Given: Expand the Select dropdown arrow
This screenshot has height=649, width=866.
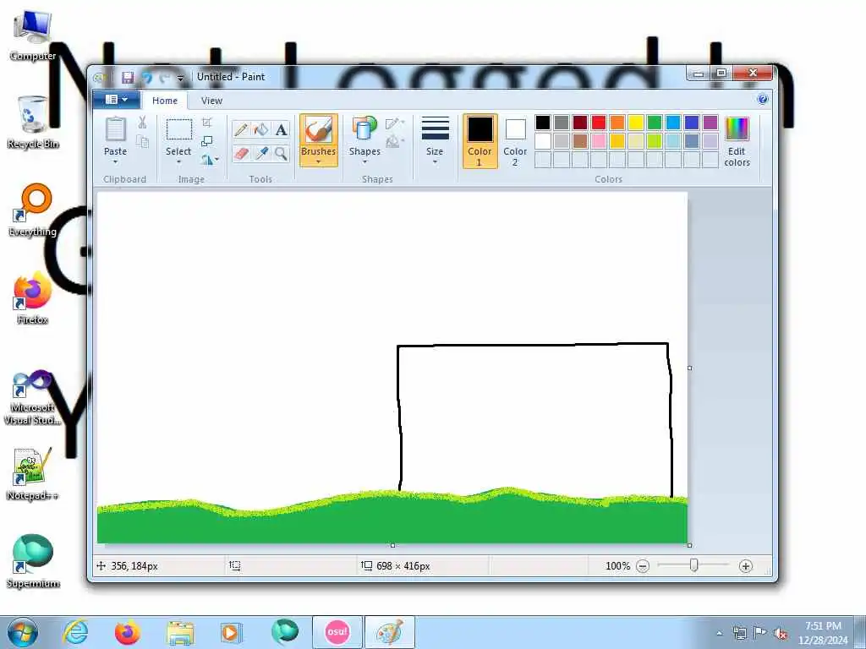Looking at the screenshot, I should (179, 161).
